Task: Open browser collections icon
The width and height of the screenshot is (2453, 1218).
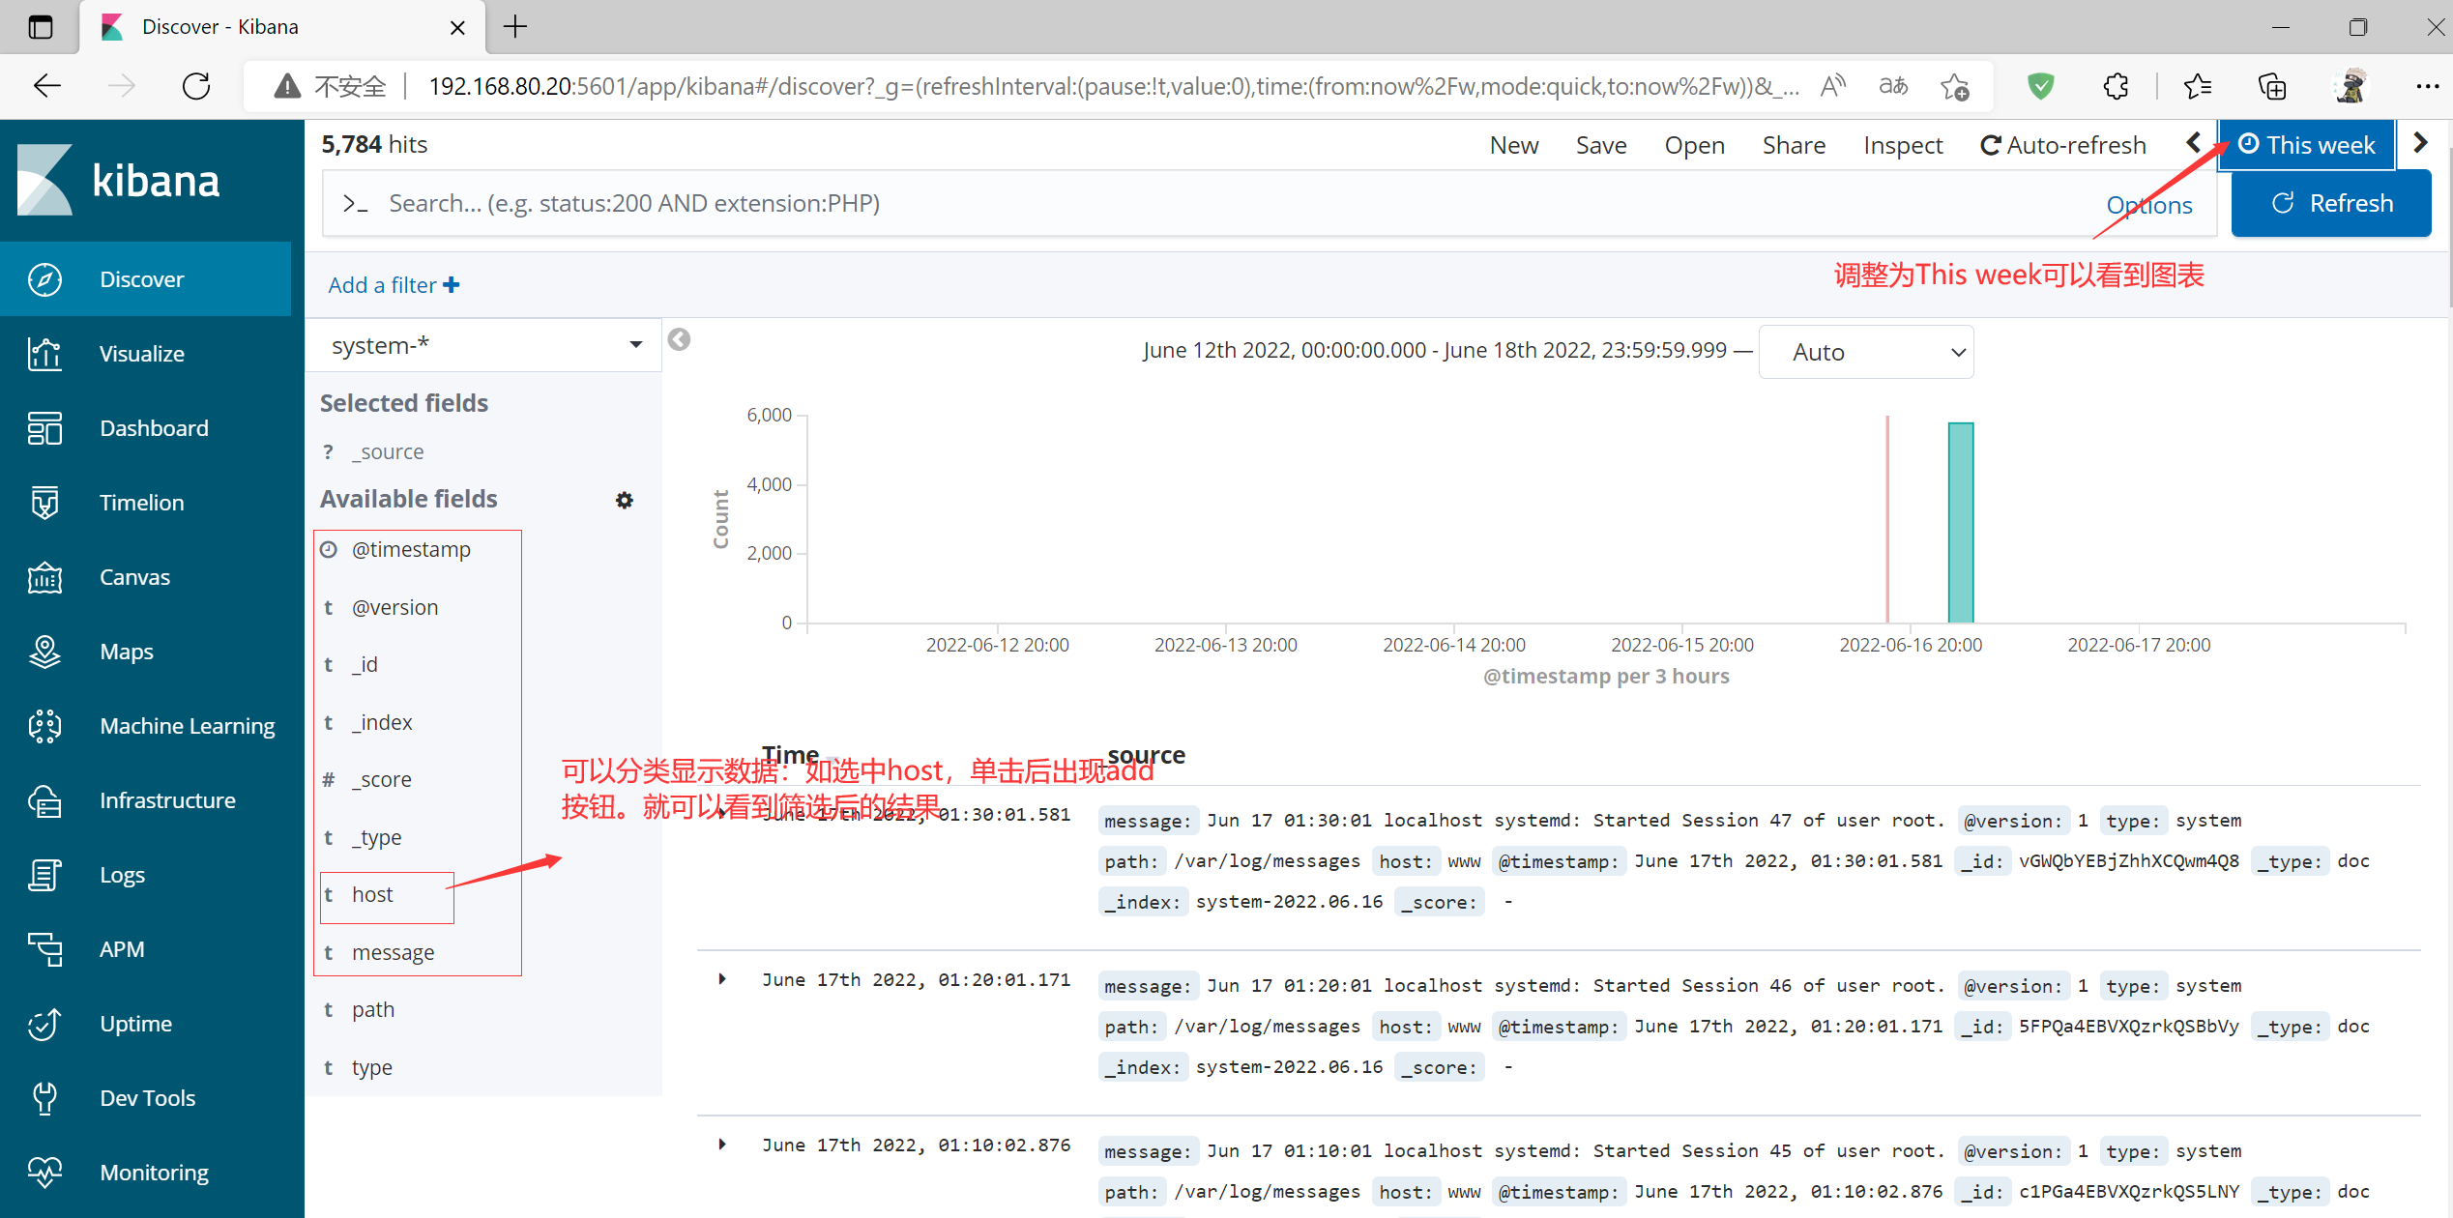Action: point(2272,86)
